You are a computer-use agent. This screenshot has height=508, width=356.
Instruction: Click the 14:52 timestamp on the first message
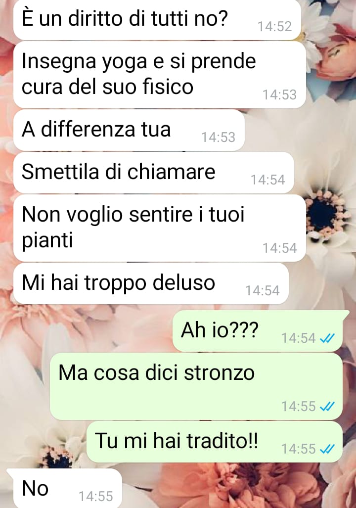click(x=275, y=27)
